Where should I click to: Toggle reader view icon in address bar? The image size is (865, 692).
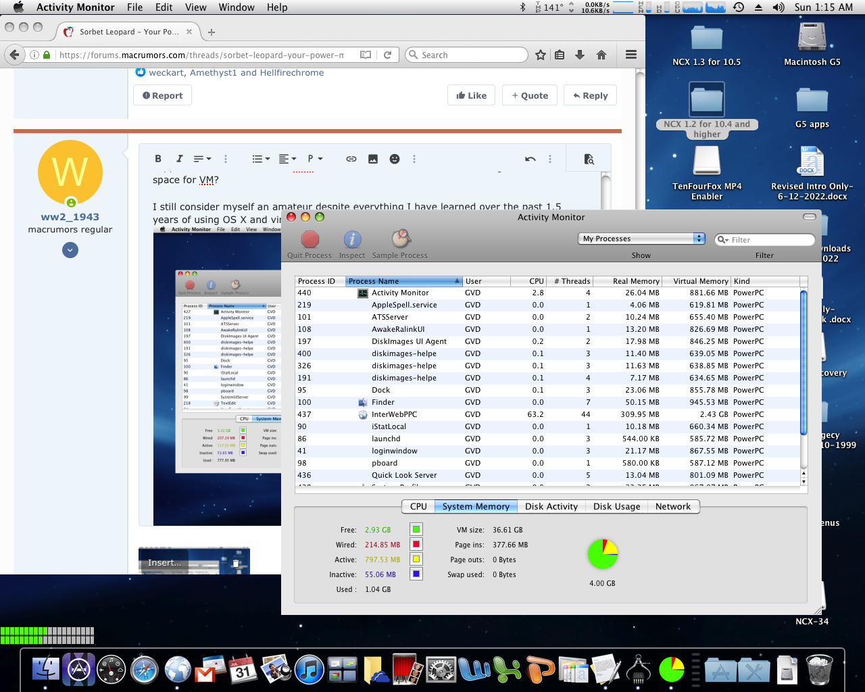tap(366, 55)
